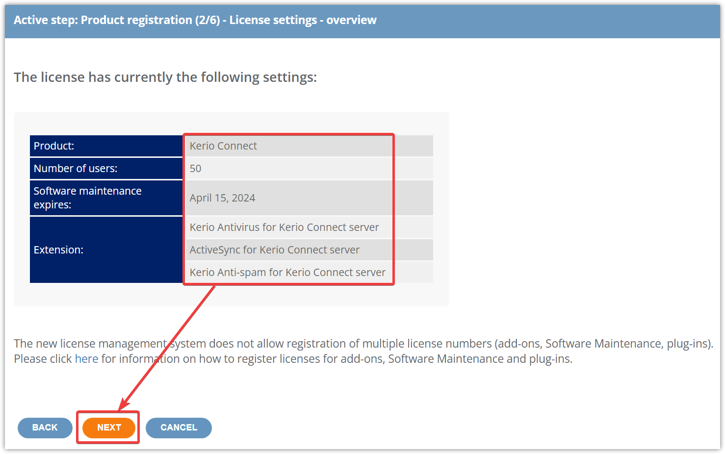Click 'Kerio Anti-spam for Kerio Connect server' row
Viewport: 725px width, 454px height.
coord(309,273)
